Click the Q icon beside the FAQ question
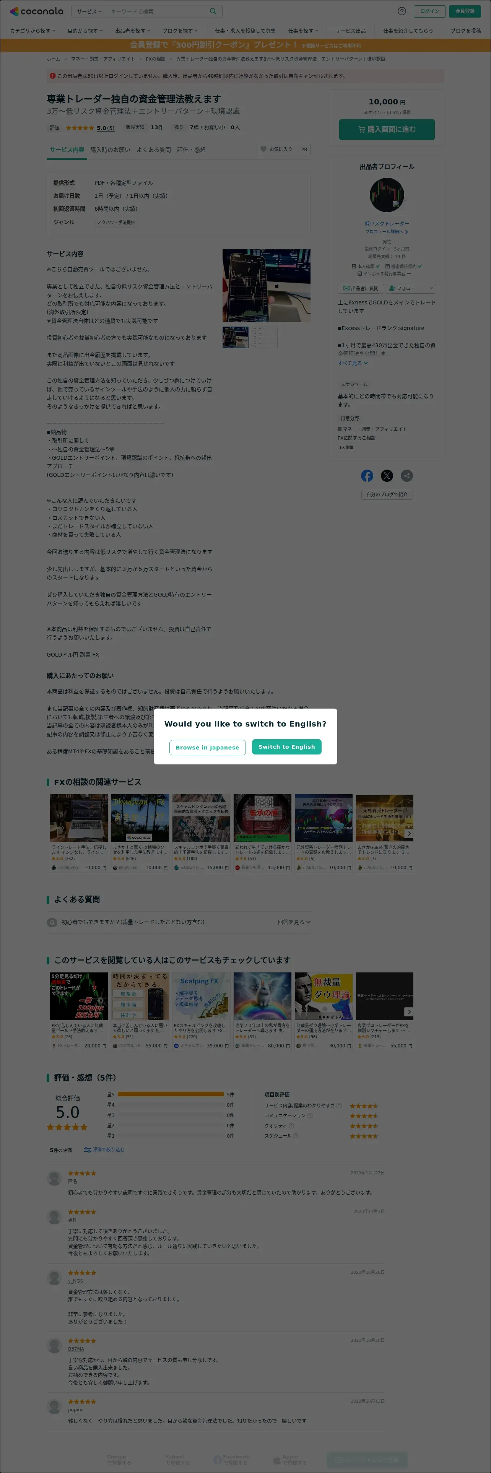This screenshot has height=1473, width=491. click(52, 922)
